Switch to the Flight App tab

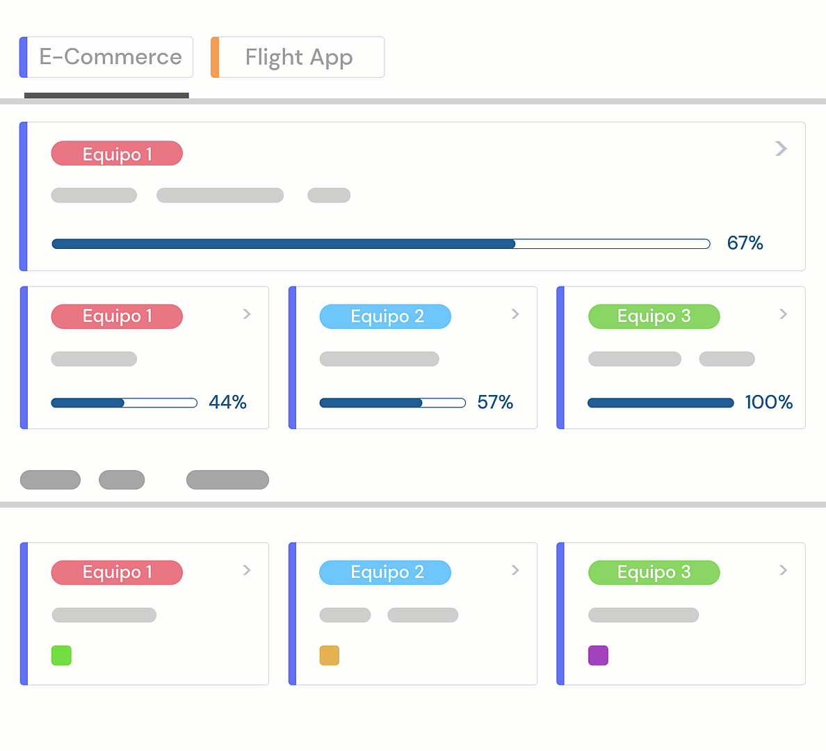click(x=298, y=57)
